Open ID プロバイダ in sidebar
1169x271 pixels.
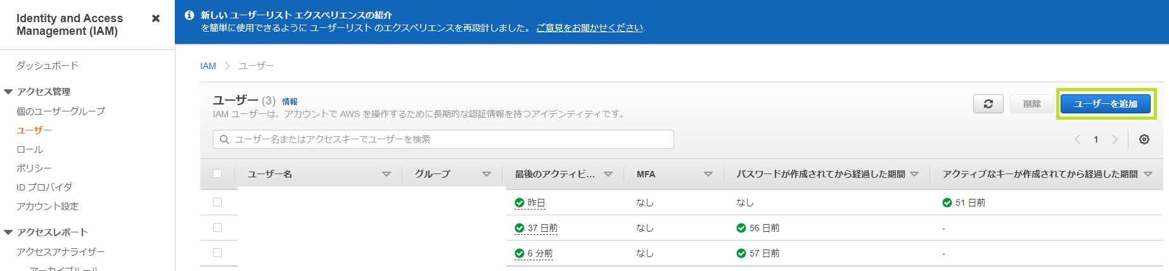(x=44, y=187)
